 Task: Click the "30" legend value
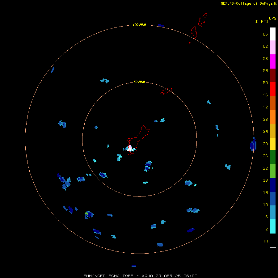(x=265, y=144)
